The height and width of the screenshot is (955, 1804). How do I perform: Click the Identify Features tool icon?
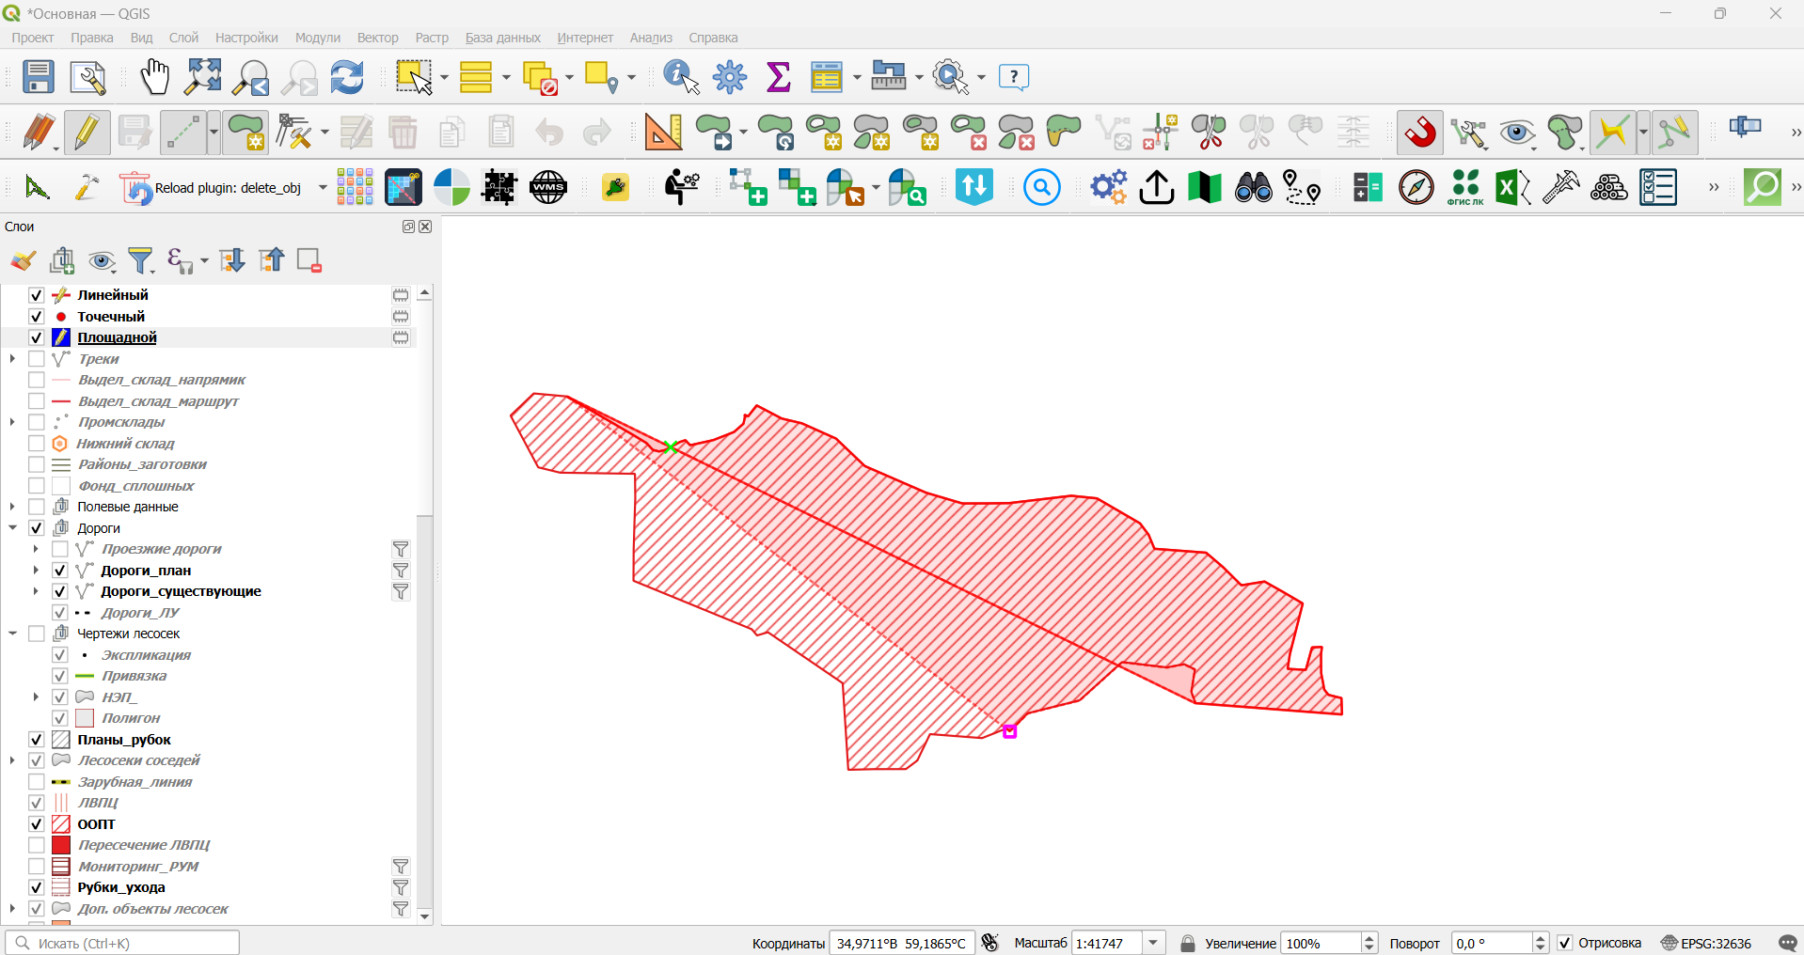click(x=681, y=77)
